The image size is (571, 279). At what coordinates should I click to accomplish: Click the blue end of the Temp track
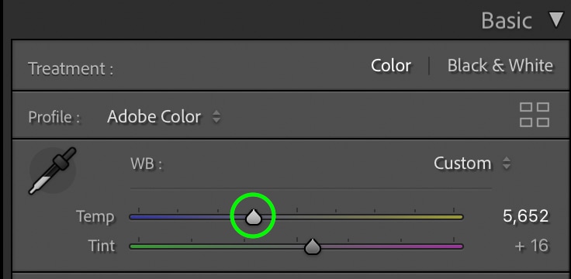pos(142,217)
